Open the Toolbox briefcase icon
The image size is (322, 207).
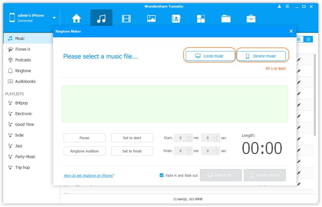point(251,19)
